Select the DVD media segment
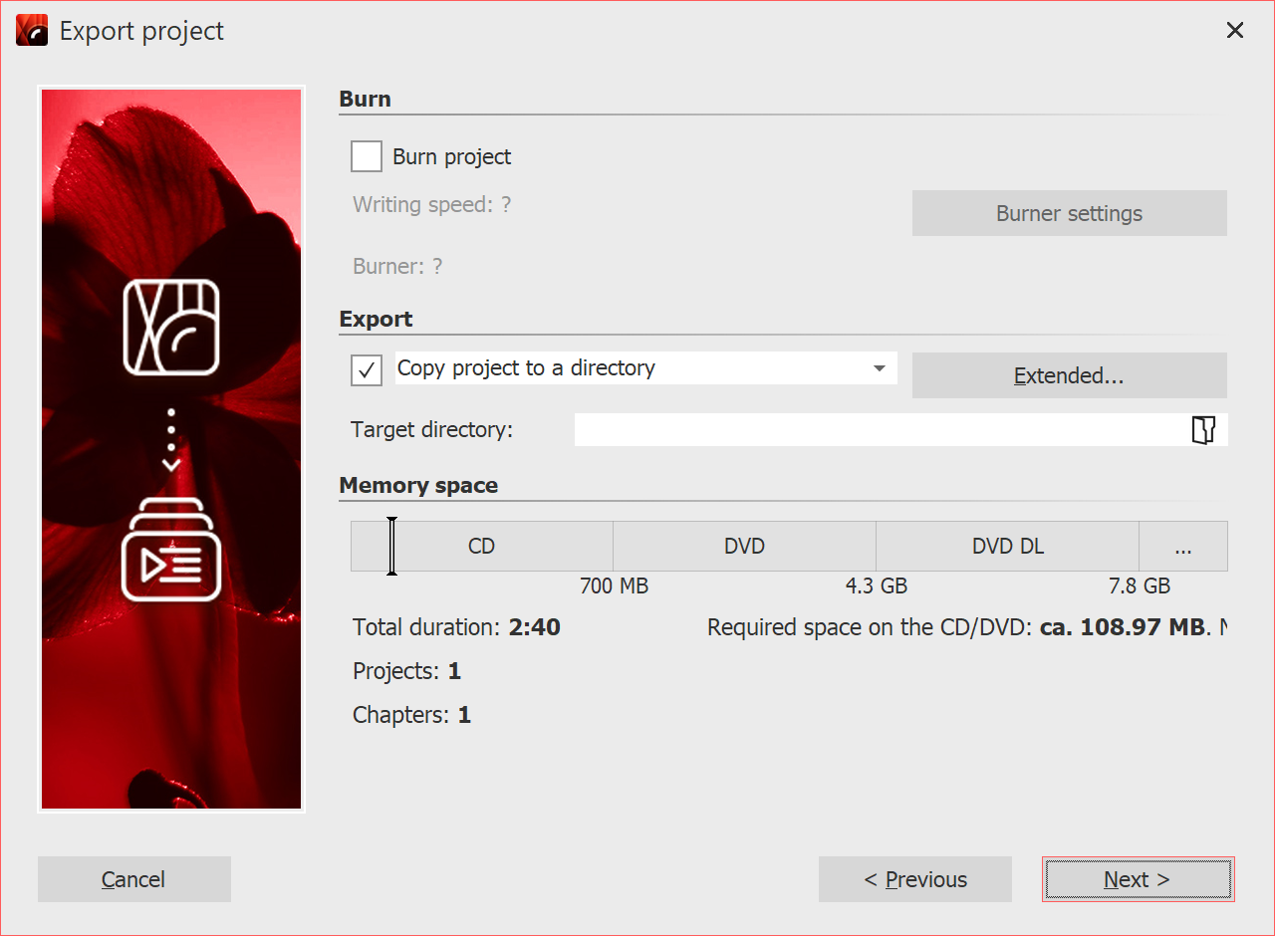The image size is (1275, 936). pos(743,546)
